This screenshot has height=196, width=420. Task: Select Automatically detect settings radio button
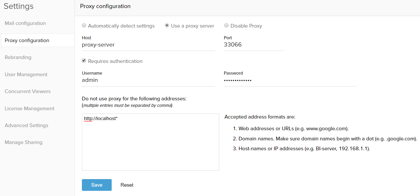point(84,25)
